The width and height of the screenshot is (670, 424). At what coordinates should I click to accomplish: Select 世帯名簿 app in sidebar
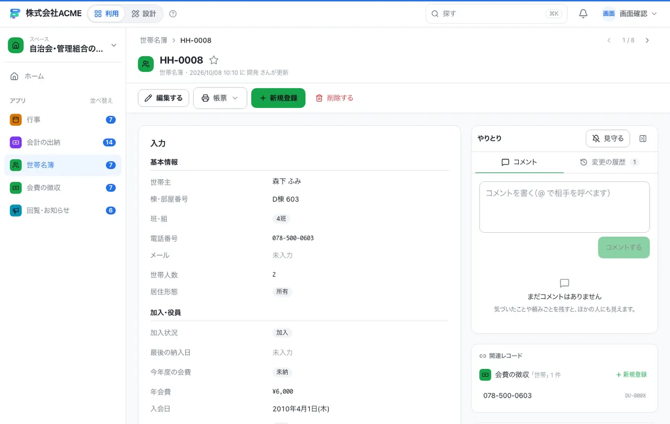pyautogui.click(x=63, y=165)
